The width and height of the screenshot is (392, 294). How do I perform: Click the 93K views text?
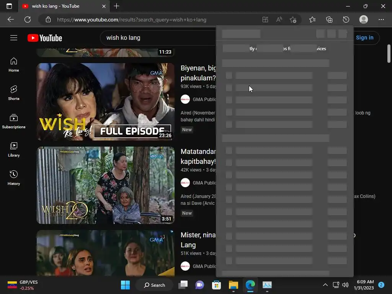click(191, 86)
